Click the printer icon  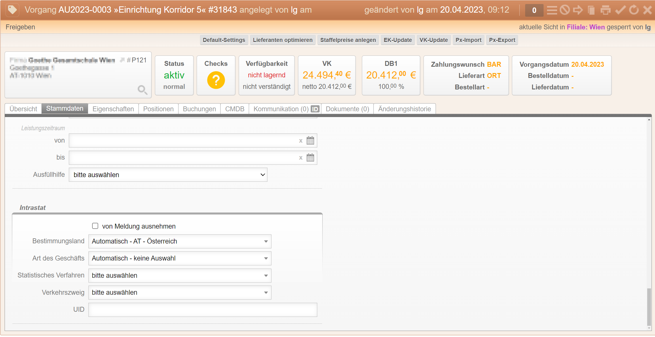tap(605, 10)
